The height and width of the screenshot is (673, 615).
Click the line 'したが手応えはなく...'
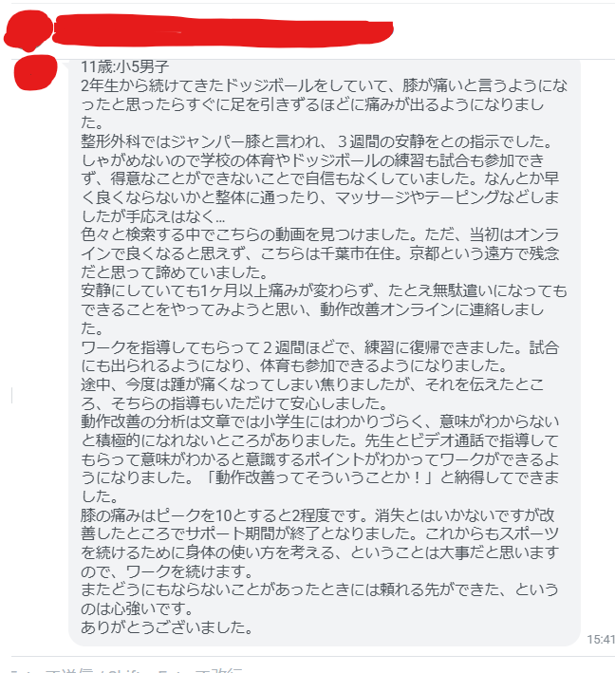[x=153, y=216]
